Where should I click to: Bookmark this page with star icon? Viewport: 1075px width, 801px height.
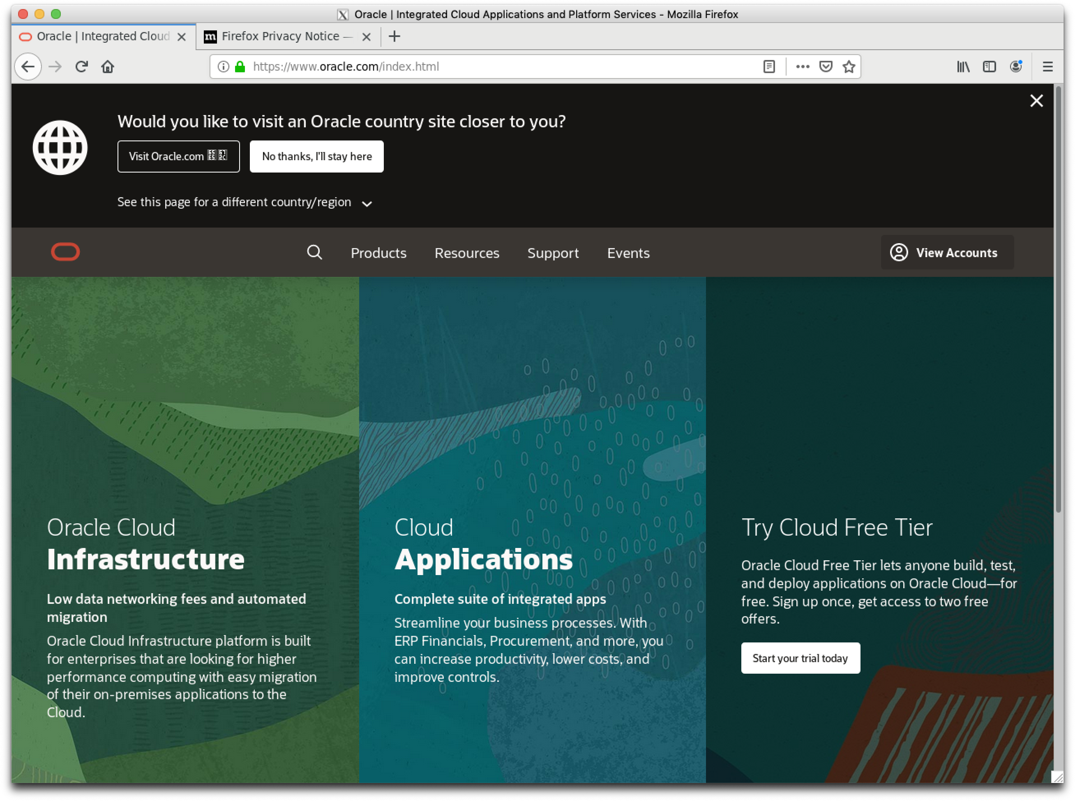point(849,67)
